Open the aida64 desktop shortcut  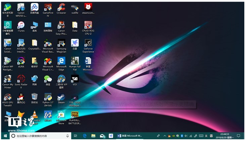click(48, 116)
